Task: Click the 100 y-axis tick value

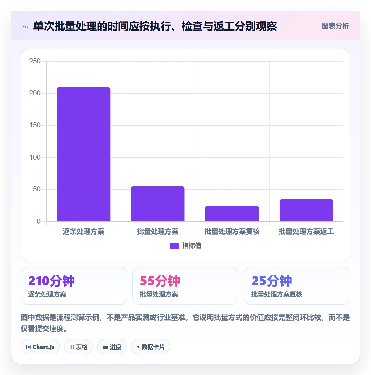Action: (35, 157)
